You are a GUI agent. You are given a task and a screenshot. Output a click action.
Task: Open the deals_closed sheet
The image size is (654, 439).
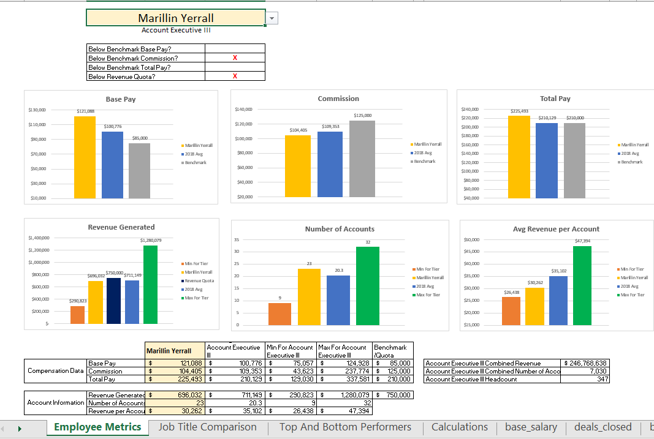click(602, 427)
